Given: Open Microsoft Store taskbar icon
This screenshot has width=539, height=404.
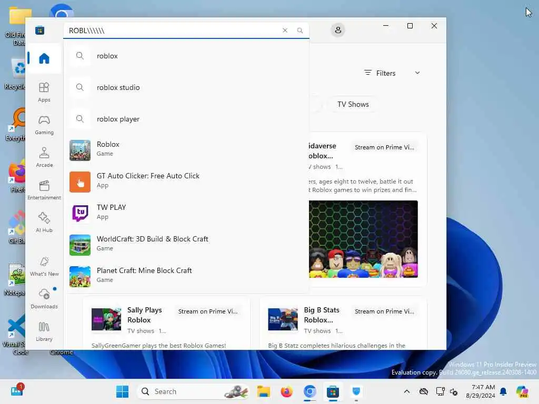Looking at the screenshot, I should pos(333,391).
